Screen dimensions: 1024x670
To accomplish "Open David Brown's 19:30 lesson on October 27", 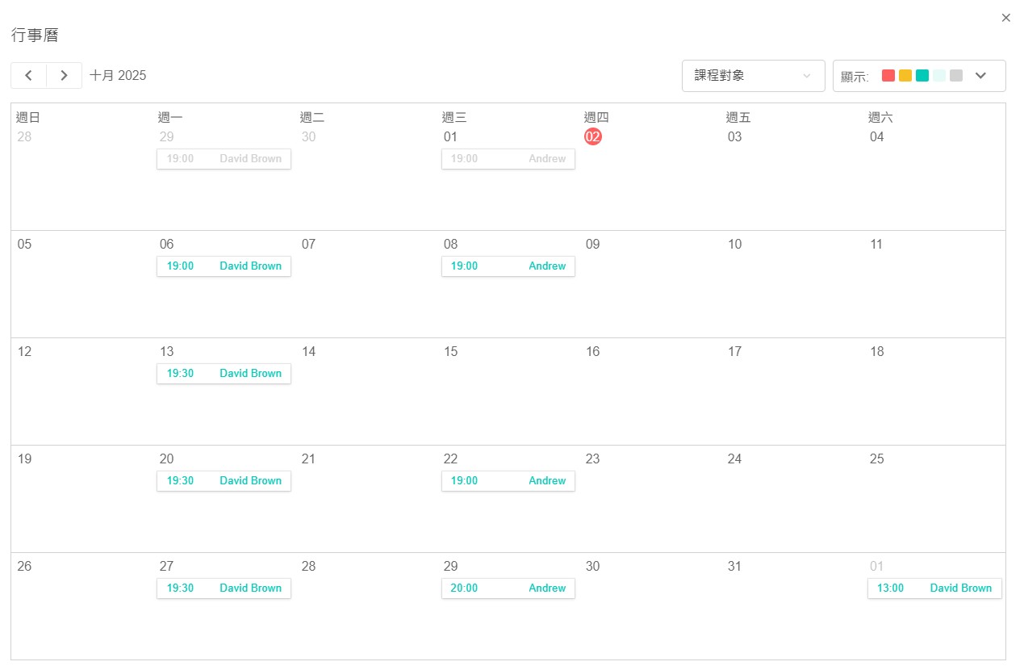I will (224, 588).
